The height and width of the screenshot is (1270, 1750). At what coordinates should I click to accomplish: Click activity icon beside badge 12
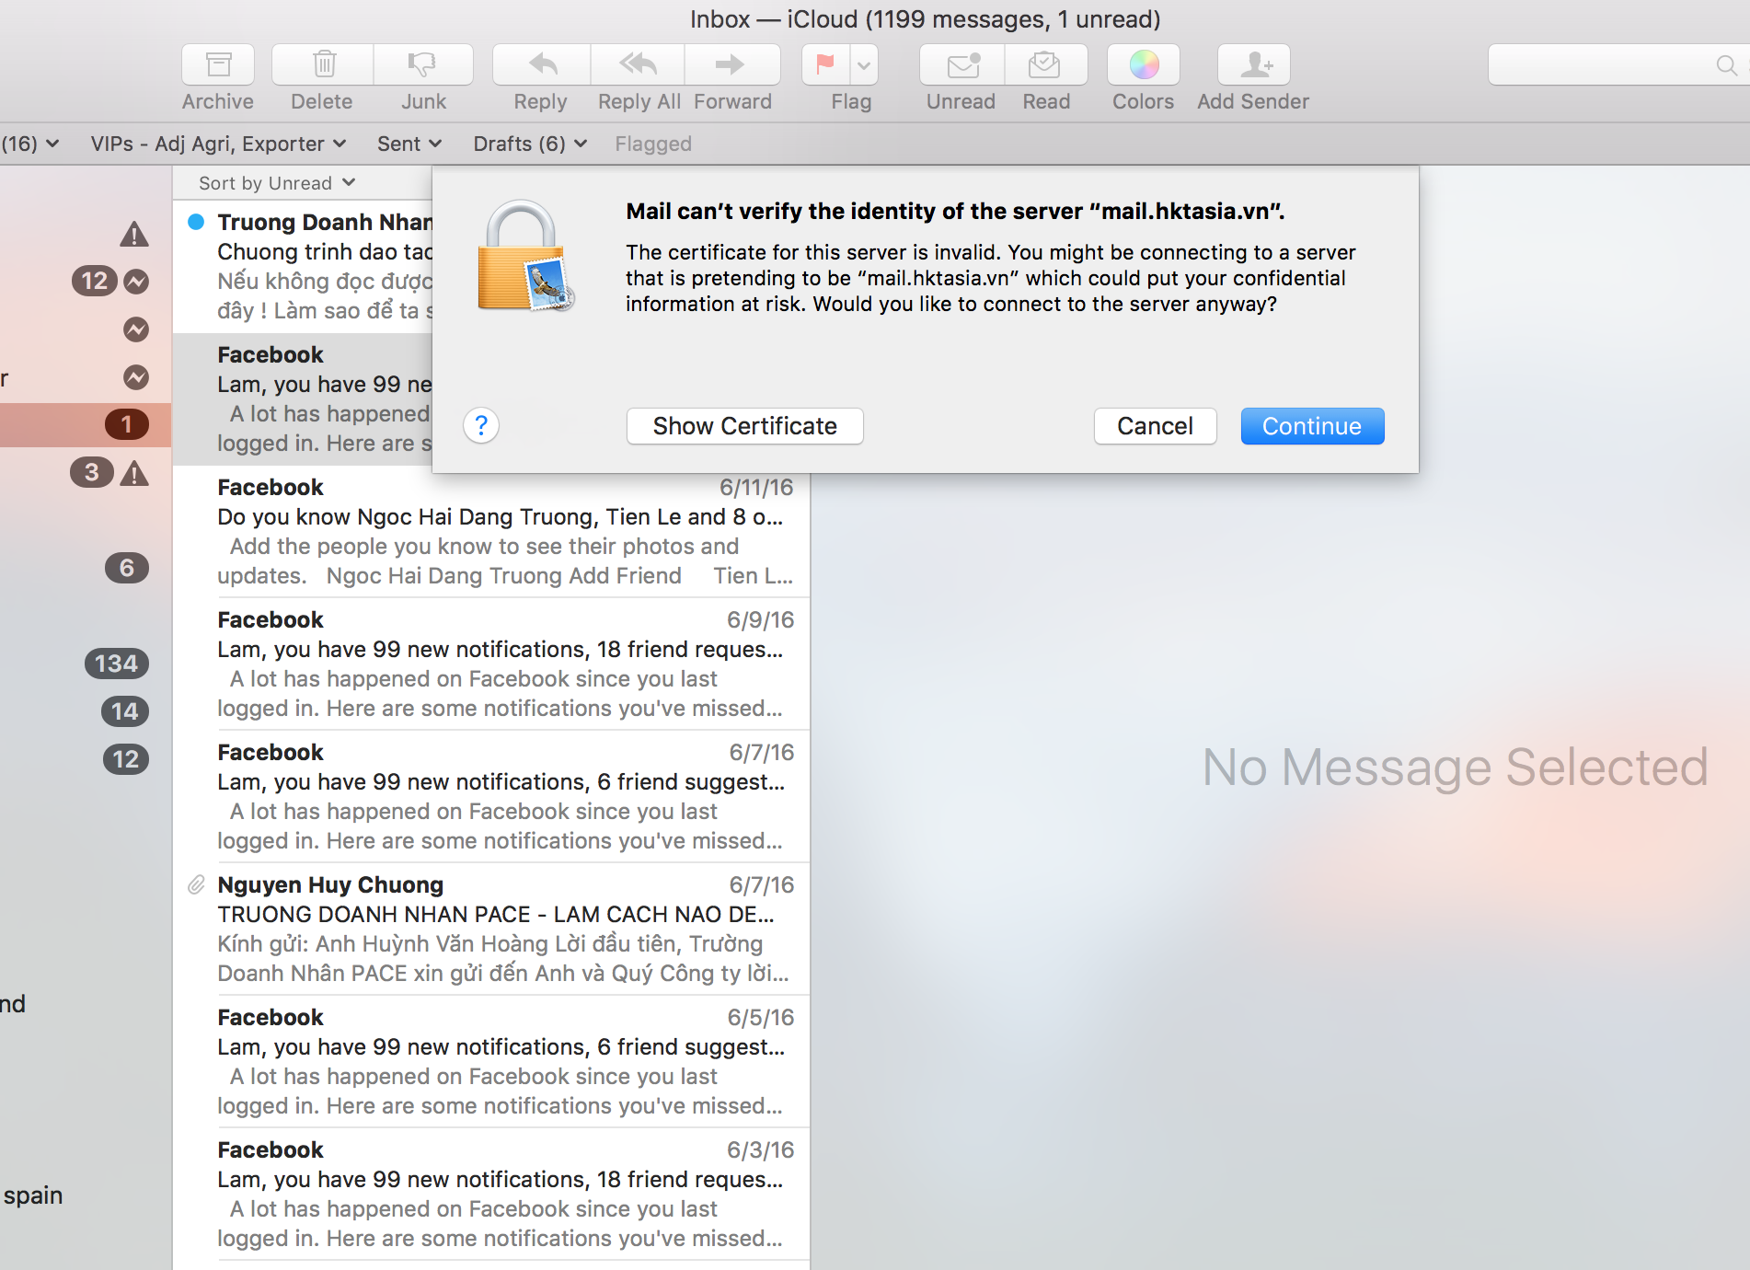136,282
